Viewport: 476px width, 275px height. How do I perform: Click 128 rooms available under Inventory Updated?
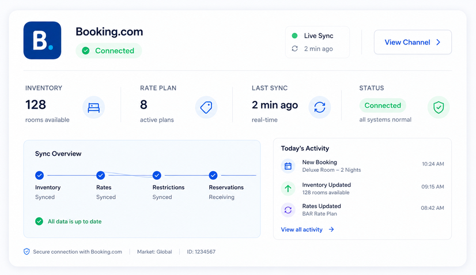click(326, 193)
